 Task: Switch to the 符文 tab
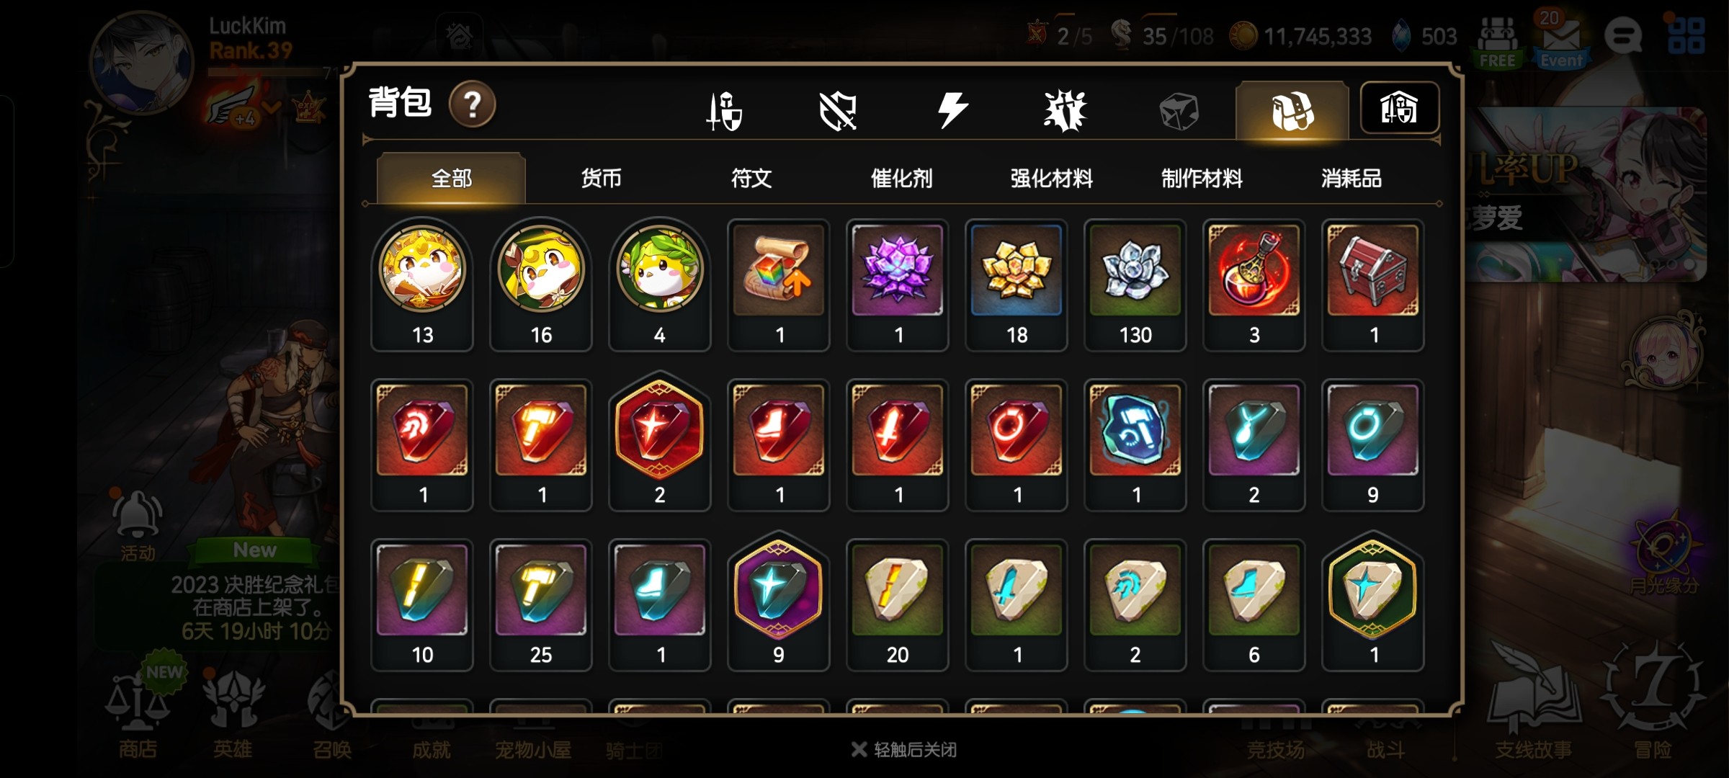tap(751, 178)
